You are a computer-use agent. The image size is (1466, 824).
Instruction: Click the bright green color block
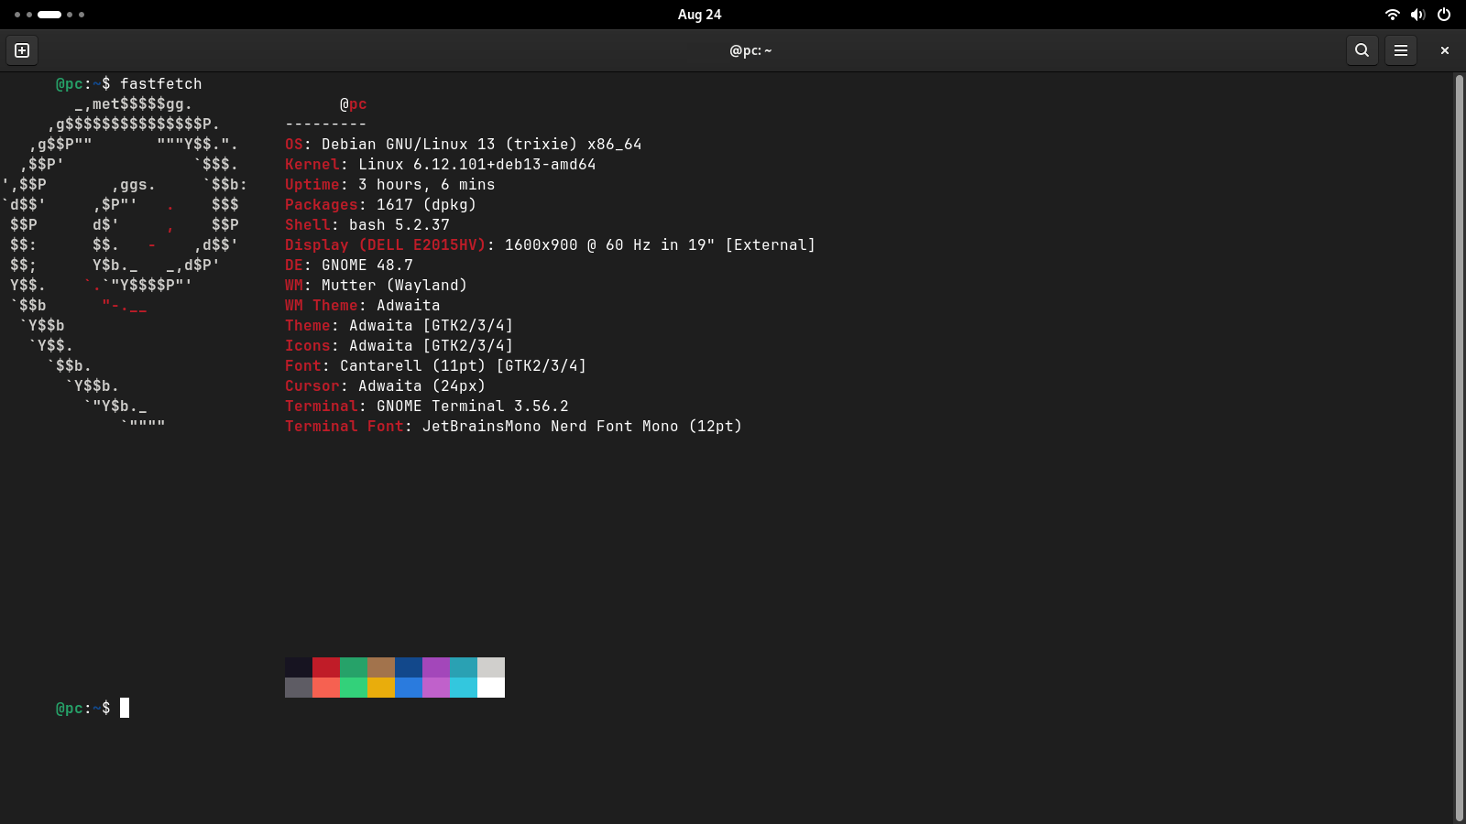354,688
